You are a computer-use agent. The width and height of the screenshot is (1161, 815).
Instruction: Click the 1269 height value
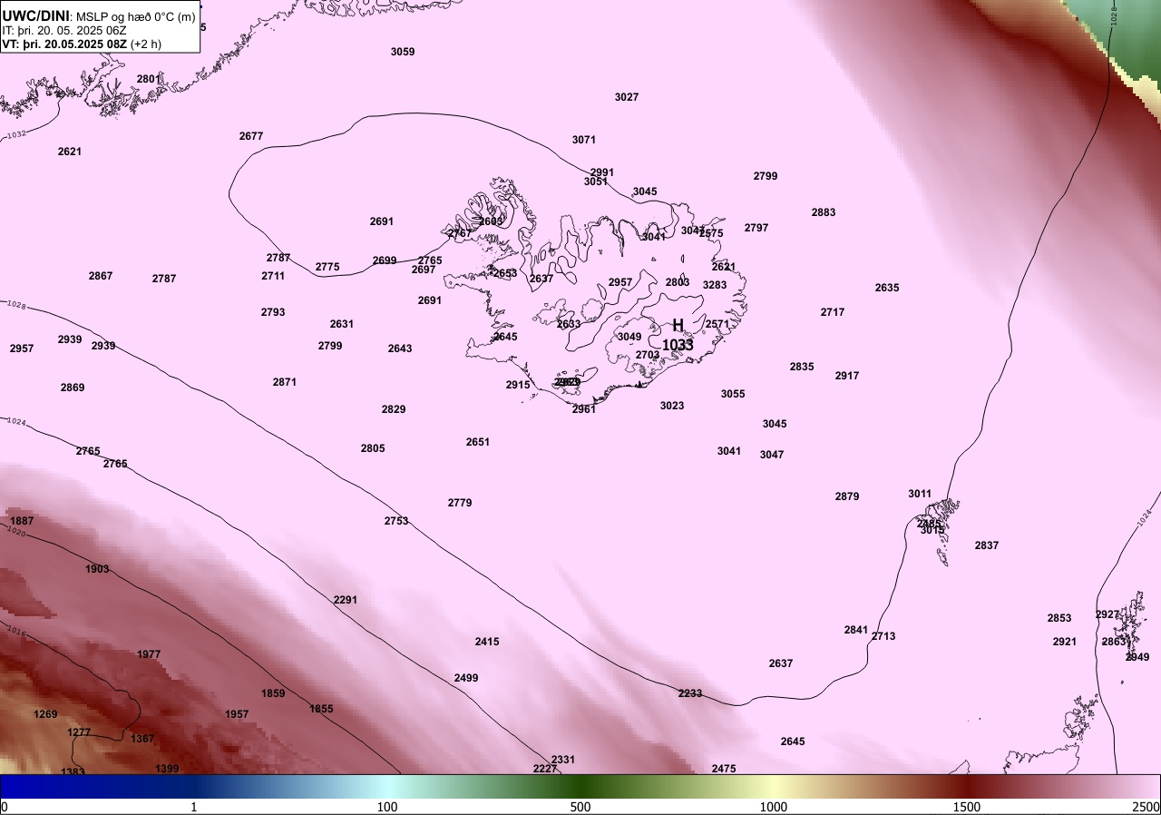click(45, 714)
